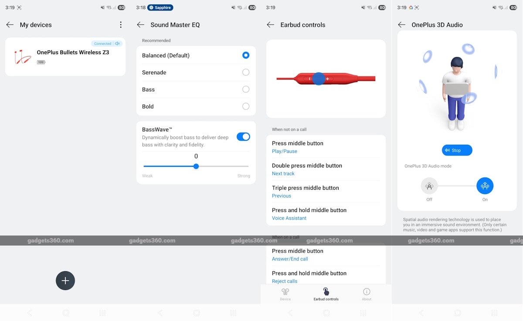Change Triple press middle button Previous action

pyautogui.click(x=326, y=191)
